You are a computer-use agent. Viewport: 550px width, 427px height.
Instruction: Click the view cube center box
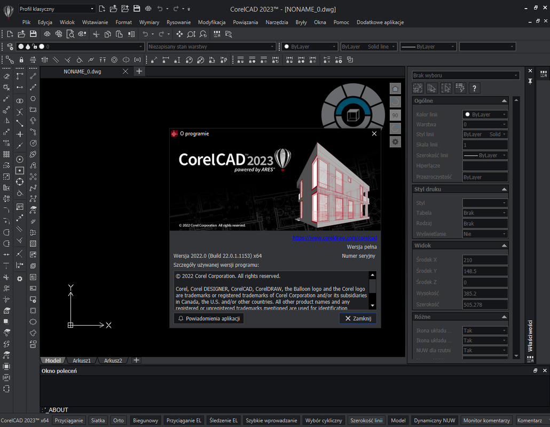[353, 115]
